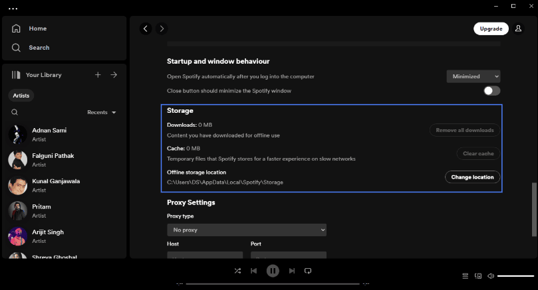Create playlist with plus icon

click(98, 74)
